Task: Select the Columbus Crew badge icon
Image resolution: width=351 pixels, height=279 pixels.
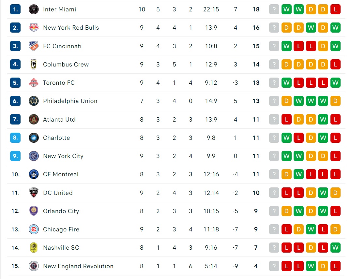Action: click(34, 65)
